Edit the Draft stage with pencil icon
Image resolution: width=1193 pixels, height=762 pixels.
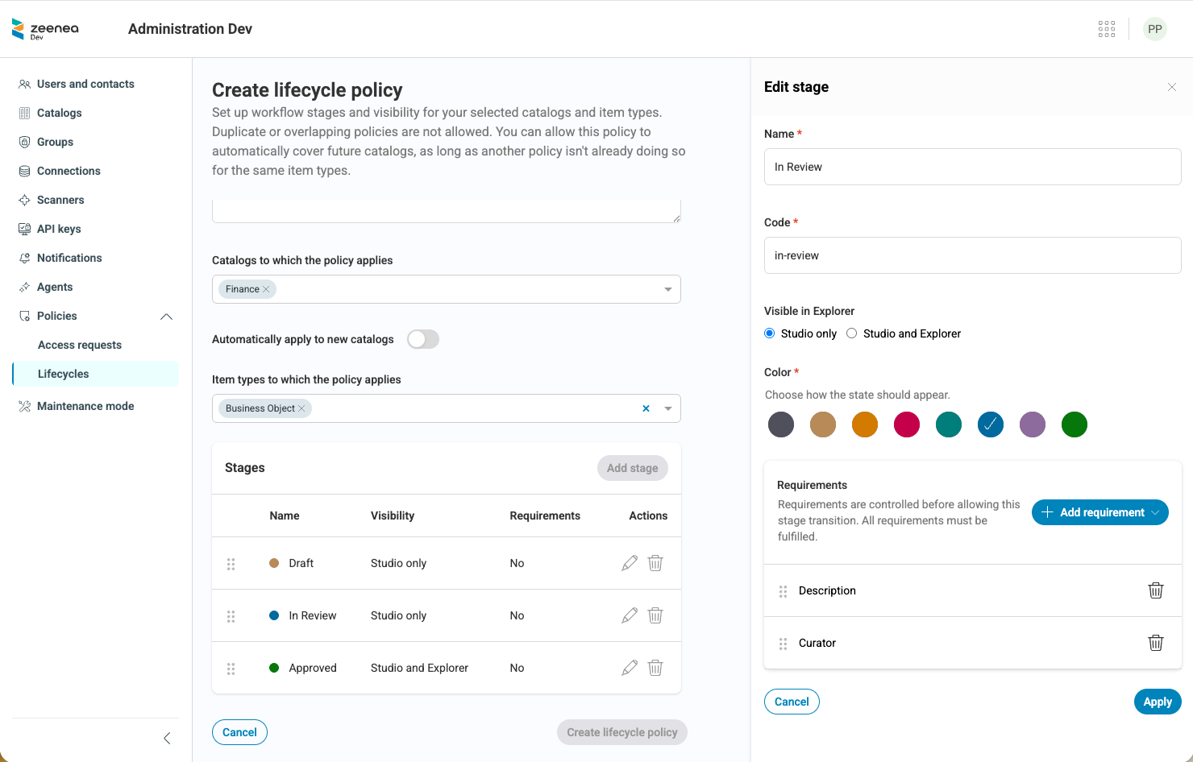click(630, 563)
